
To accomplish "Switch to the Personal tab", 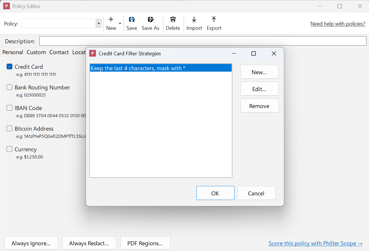I will (13, 52).
